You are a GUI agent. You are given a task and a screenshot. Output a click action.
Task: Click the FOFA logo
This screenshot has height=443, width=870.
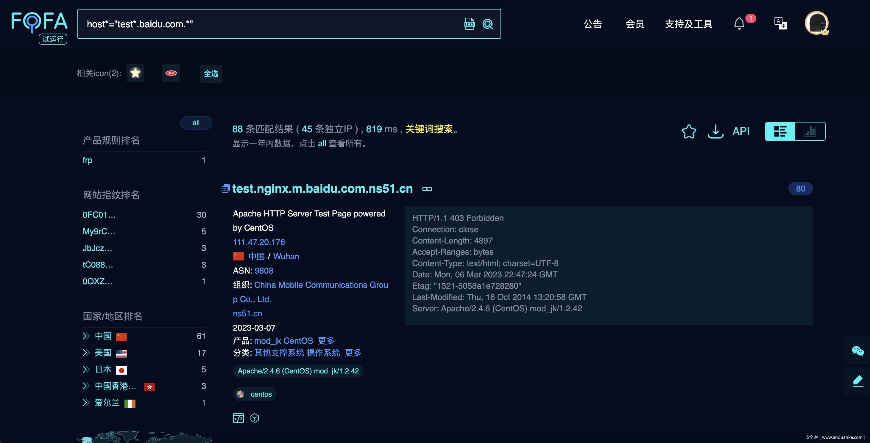point(40,22)
